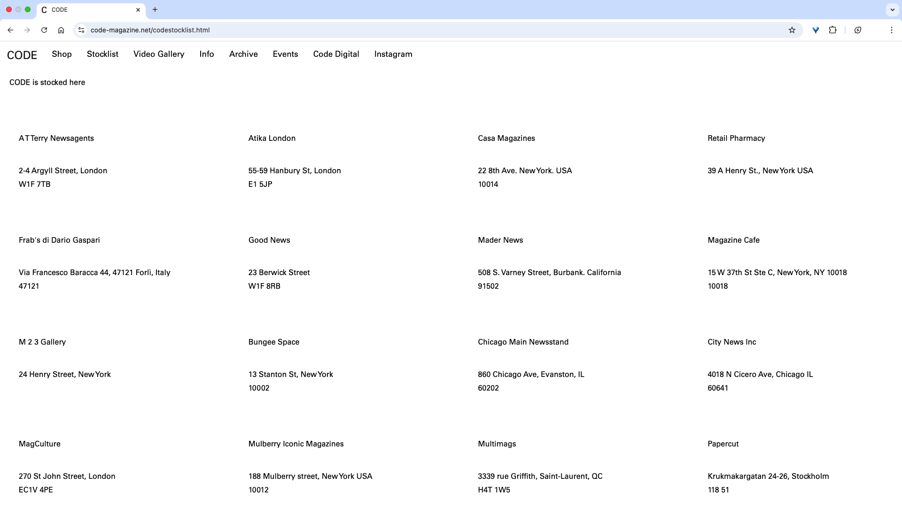
Task: Click Multimags stockist name
Action: pos(497,444)
